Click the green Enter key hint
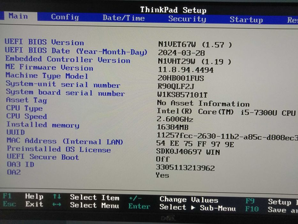Image resolution: width=298 pixels, height=224 pixels. pos(139,206)
